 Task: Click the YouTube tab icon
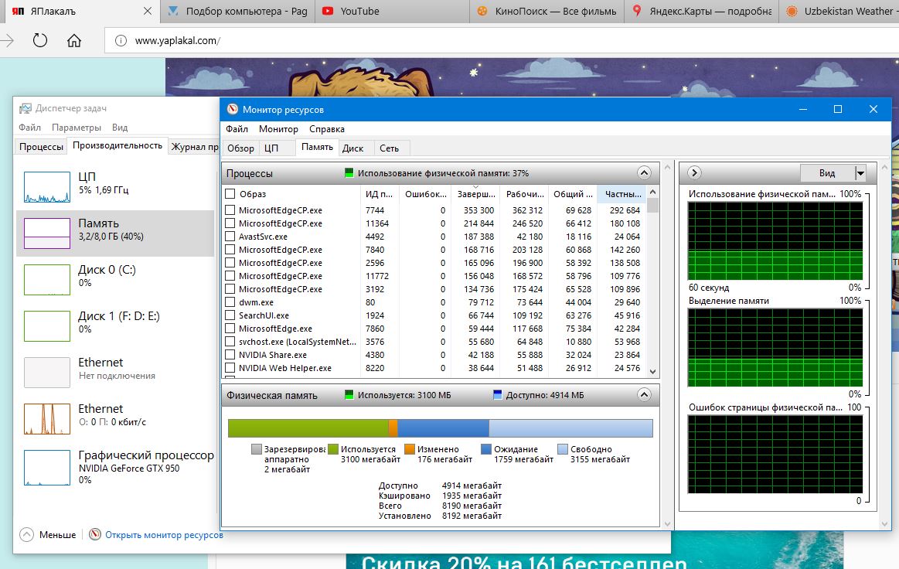click(329, 11)
